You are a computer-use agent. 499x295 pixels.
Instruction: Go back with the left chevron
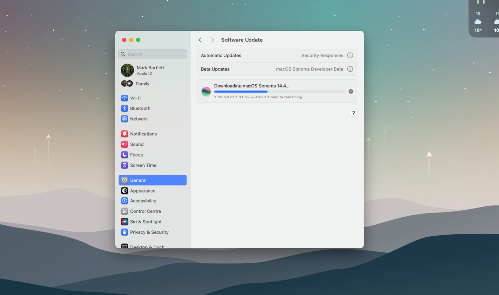click(200, 40)
